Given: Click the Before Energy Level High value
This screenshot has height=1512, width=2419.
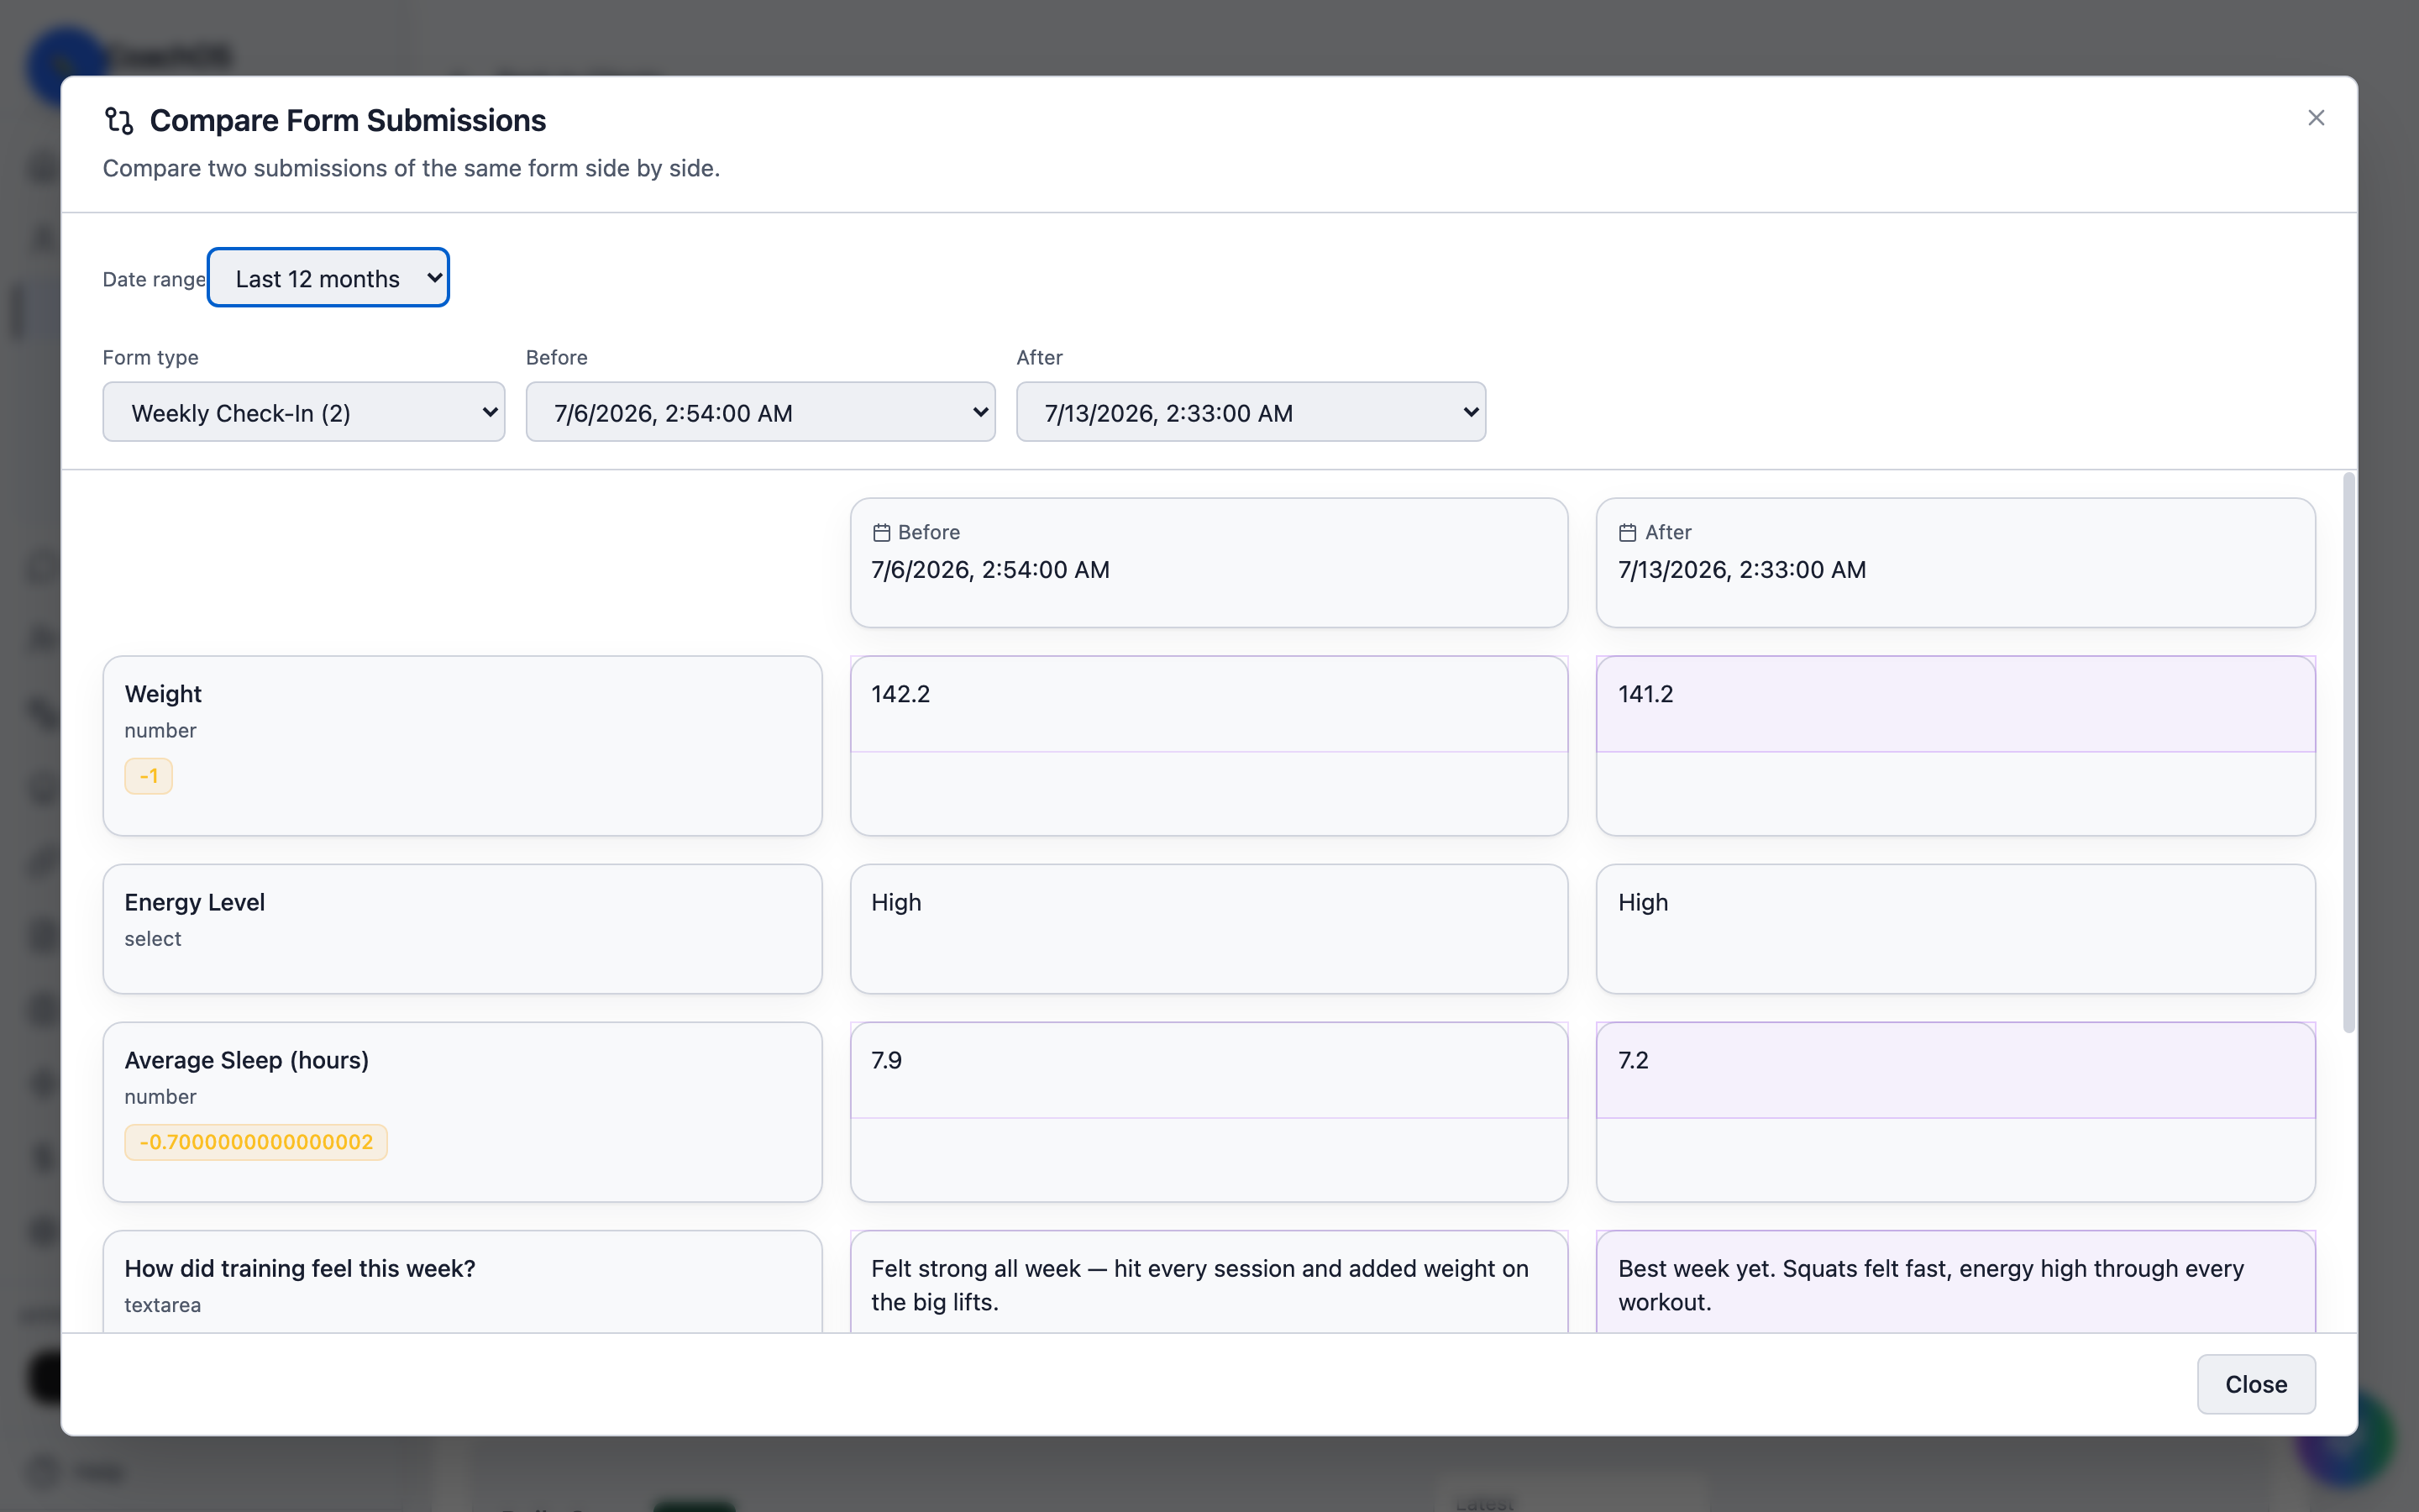Looking at the screenshot, I should pyautogui.click(x=895, y=903).
